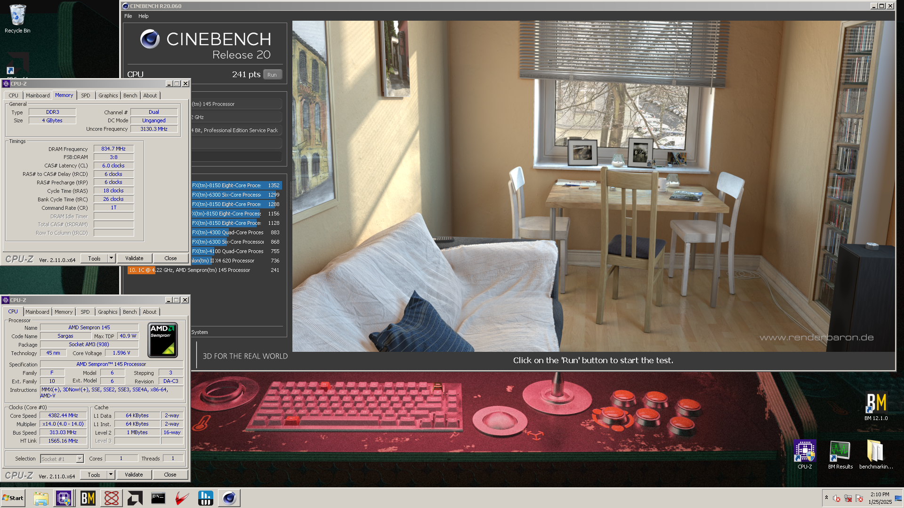Click the Cinebench window title bar icon

coord(126,6)
